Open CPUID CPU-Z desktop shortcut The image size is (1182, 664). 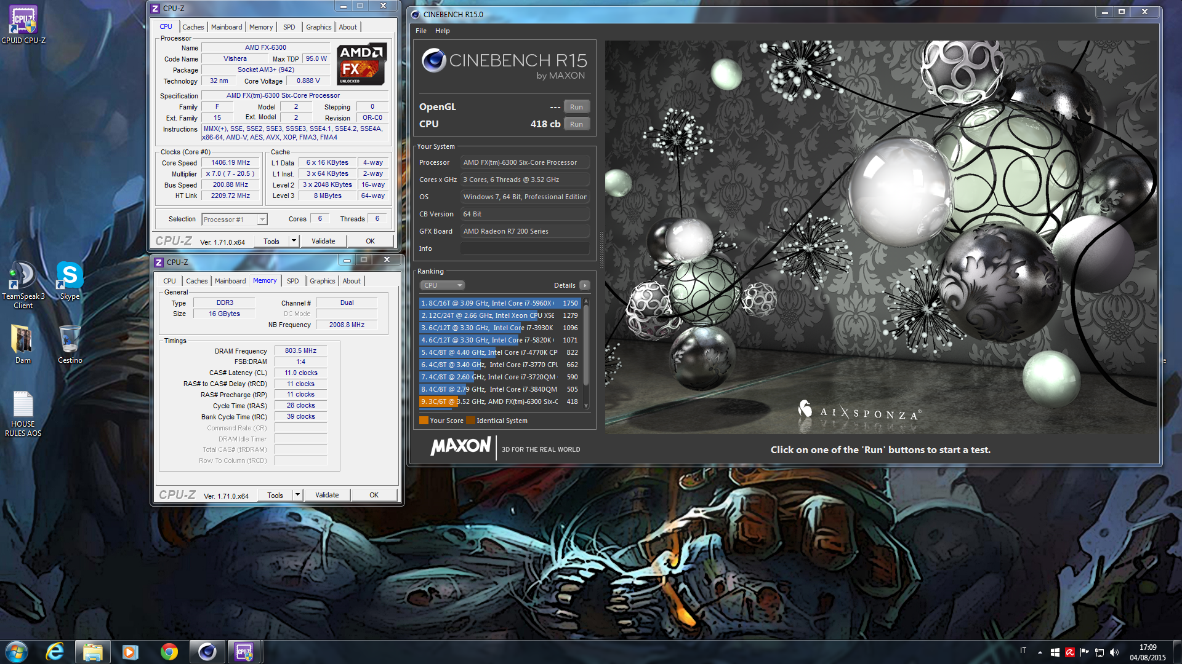pos(23,25)
